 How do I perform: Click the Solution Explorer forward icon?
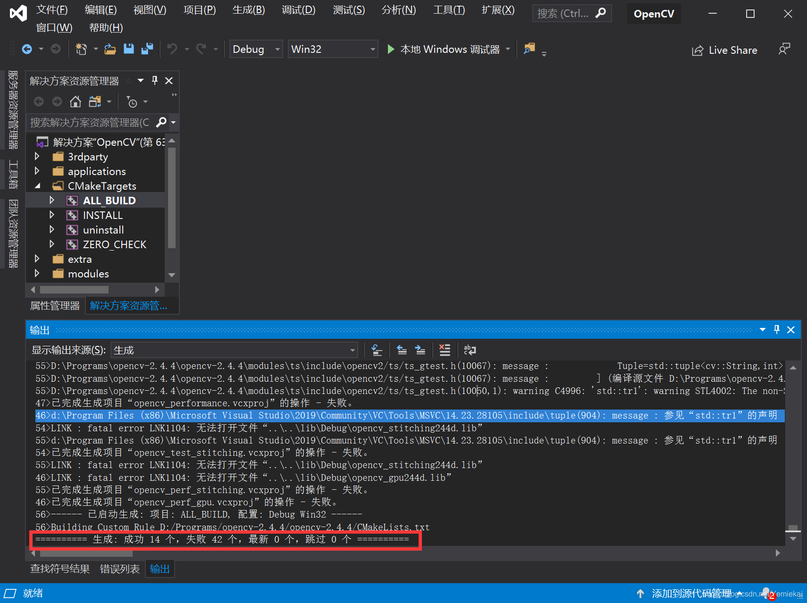coord(57,101)
